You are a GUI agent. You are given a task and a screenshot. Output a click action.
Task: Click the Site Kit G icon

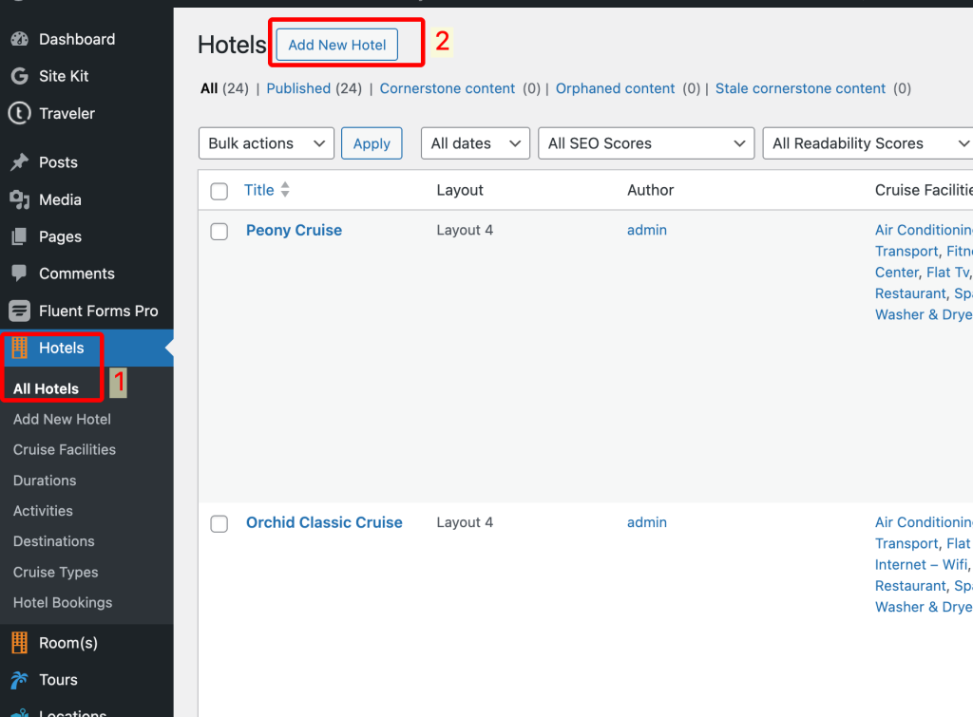pos(19,76)
